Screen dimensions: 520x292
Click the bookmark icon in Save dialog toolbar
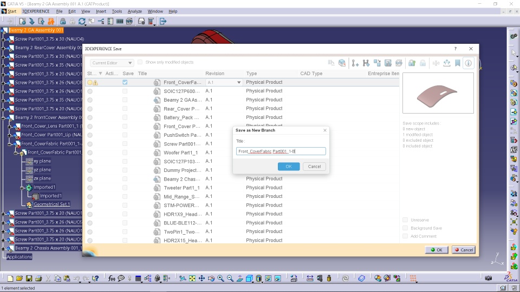pyautogui.click(x=458, y=63)
